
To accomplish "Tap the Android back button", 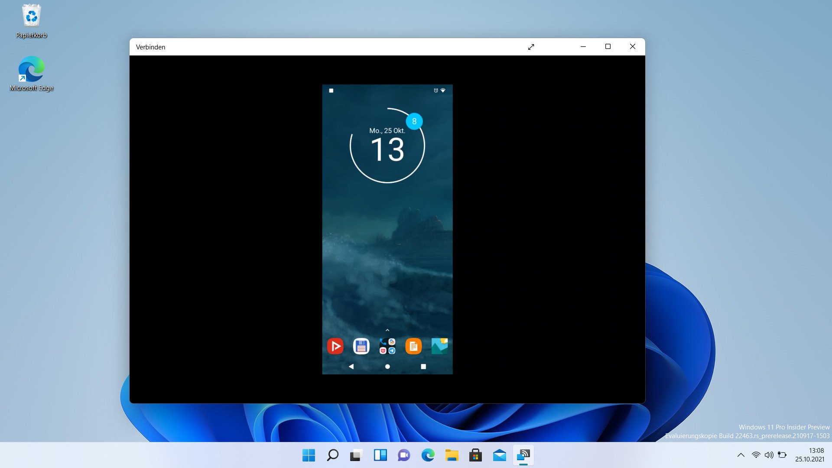I will pyautogui.click(x=351, y=367).
